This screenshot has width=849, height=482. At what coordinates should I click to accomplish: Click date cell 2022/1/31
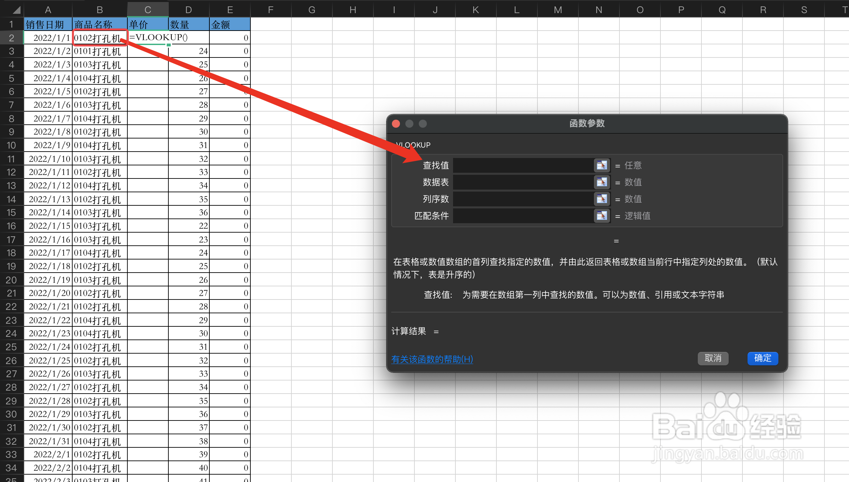tap(48, 441)
